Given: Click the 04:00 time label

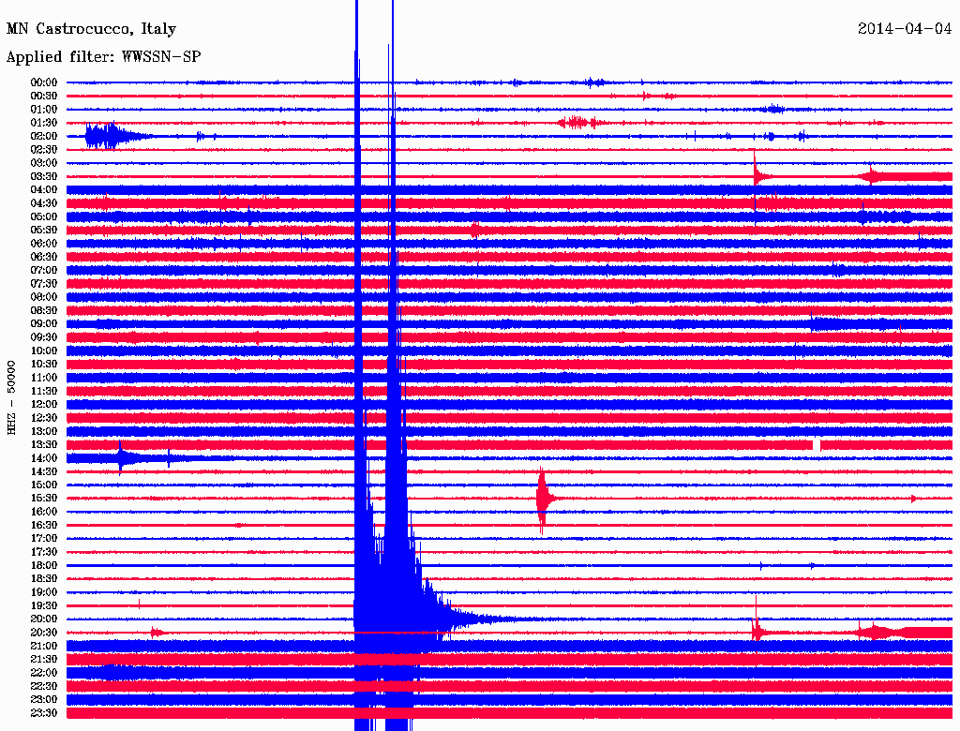Looking at the screenshot, I should click(44, 190).
